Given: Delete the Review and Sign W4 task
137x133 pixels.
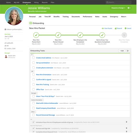Looking at the screenshot, I should [127, 128].
